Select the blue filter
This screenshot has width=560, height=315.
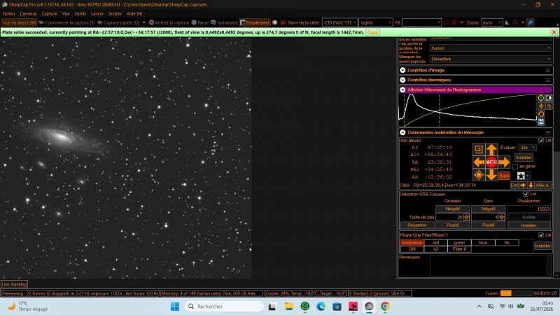click(x=483, y=242)
